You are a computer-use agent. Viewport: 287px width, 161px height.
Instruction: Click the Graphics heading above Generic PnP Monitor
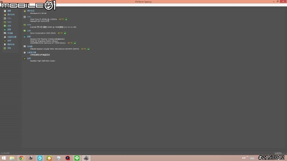29,37
